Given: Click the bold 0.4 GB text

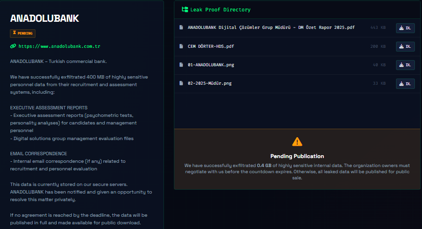Looking at the screenshot, I should point(264,166).
